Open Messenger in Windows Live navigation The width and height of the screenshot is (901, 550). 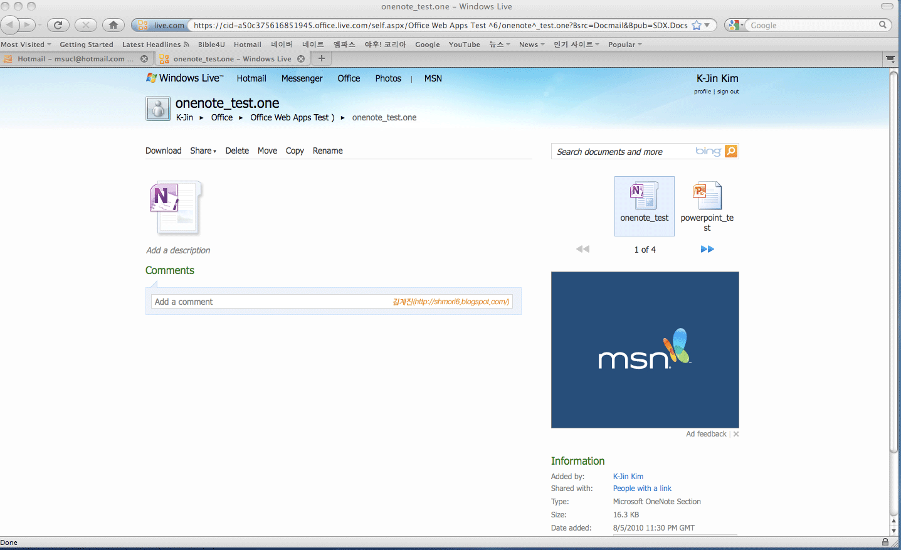[x=302, y=78]
